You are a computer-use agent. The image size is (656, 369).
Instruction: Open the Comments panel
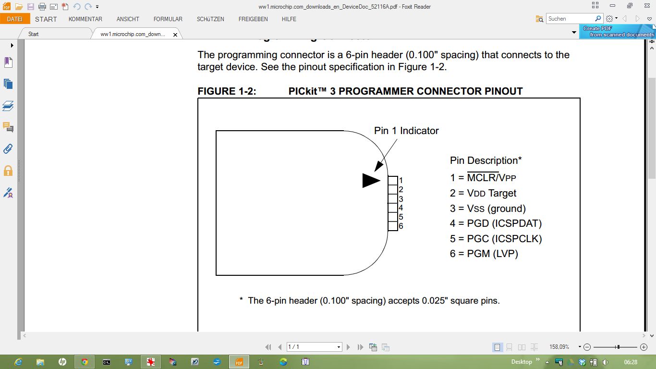[x=8, y=127]
